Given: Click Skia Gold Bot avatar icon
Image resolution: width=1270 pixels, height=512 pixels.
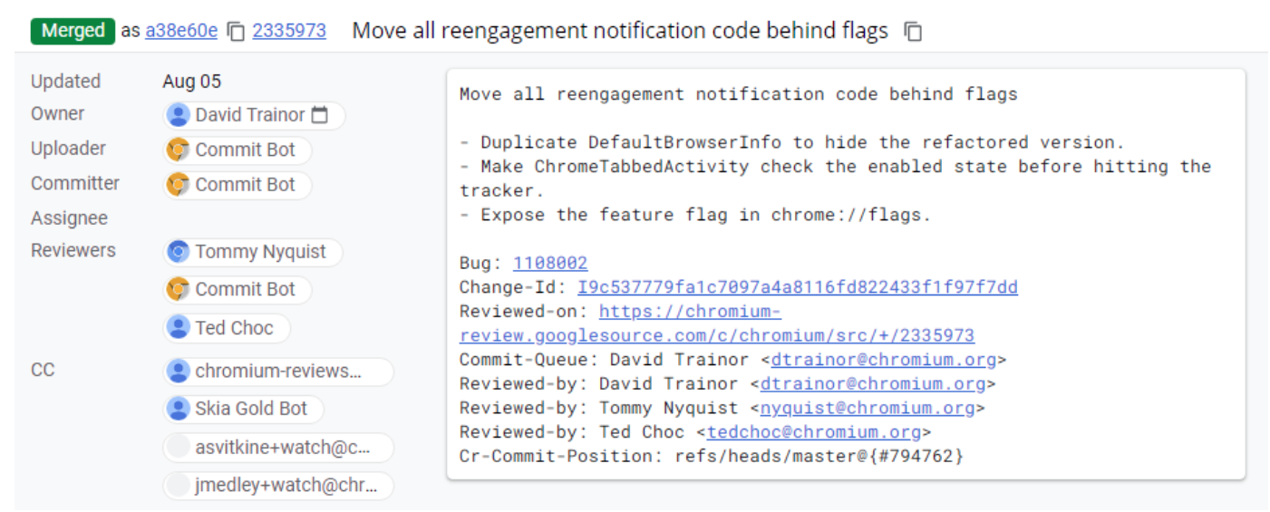Looking at the screenshot, I should point(179,409).
